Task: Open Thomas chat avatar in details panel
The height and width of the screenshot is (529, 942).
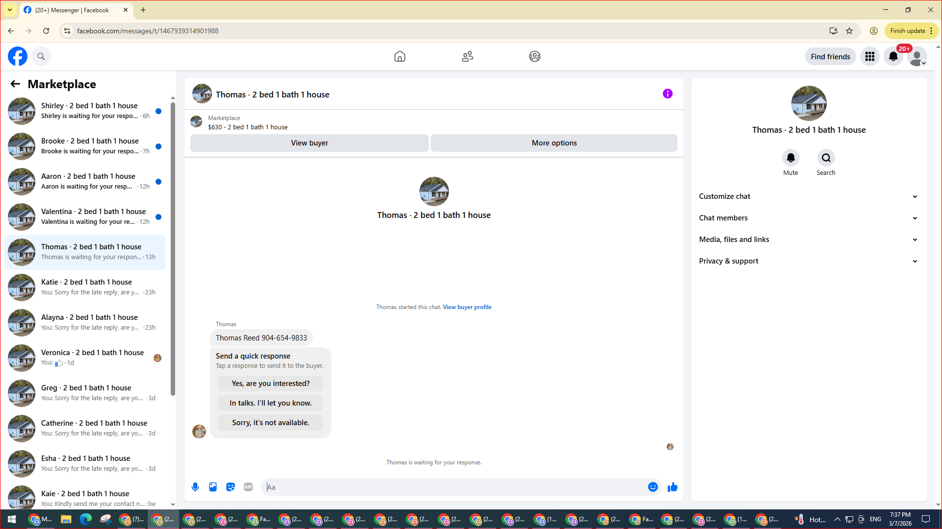Action: (809, 103)
